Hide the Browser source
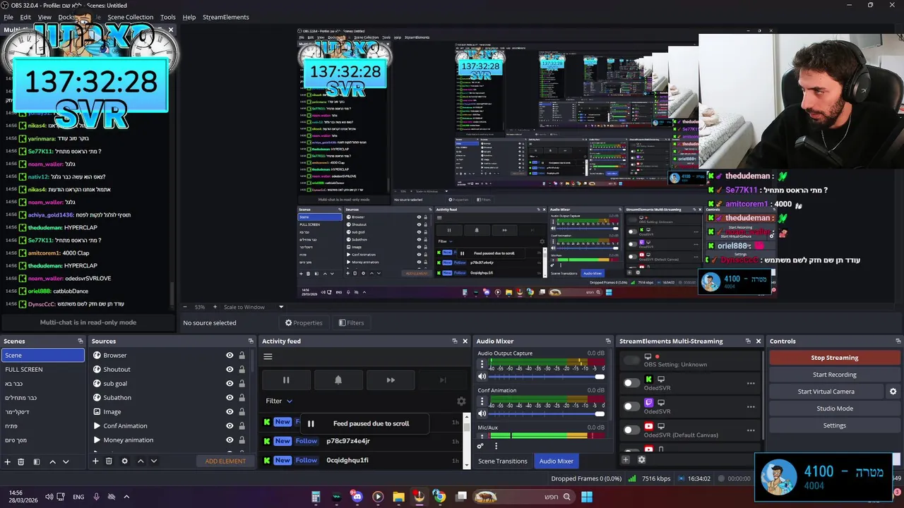Viewport: 904px width, 508px height. pos(230,356)
